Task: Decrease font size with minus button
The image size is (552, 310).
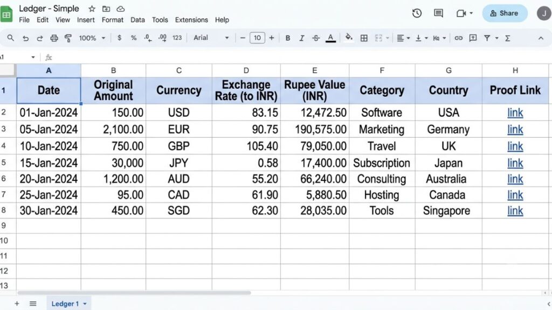Action: (243, 38)
